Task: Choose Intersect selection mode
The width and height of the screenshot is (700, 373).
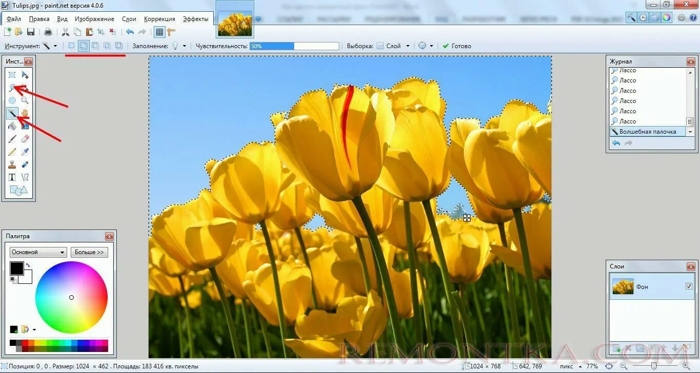Action: pos(107,46)
